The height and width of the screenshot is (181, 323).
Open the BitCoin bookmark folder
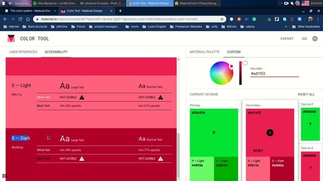click(229, 27)
